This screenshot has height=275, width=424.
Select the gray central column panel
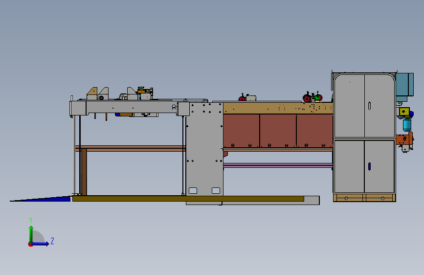point(205,149)
